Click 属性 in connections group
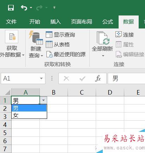 point(125,45)
